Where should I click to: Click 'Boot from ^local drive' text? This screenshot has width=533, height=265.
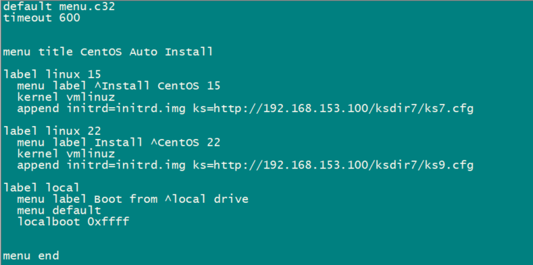[172, 199]
